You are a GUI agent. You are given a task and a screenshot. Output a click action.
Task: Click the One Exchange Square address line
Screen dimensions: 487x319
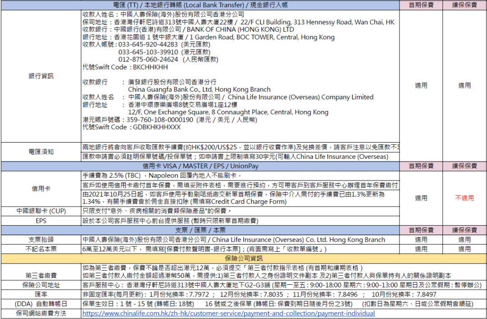pyautogui.click(x=228, y=112)
